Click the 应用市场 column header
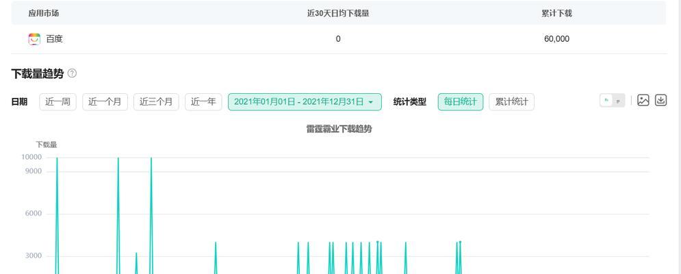 point(44,13)
